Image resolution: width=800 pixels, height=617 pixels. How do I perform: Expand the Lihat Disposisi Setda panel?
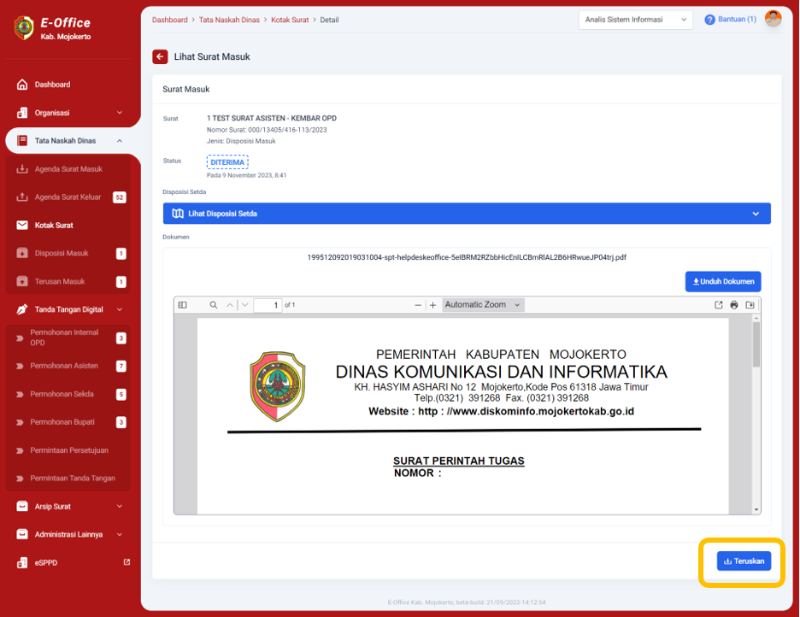[467, 214]
